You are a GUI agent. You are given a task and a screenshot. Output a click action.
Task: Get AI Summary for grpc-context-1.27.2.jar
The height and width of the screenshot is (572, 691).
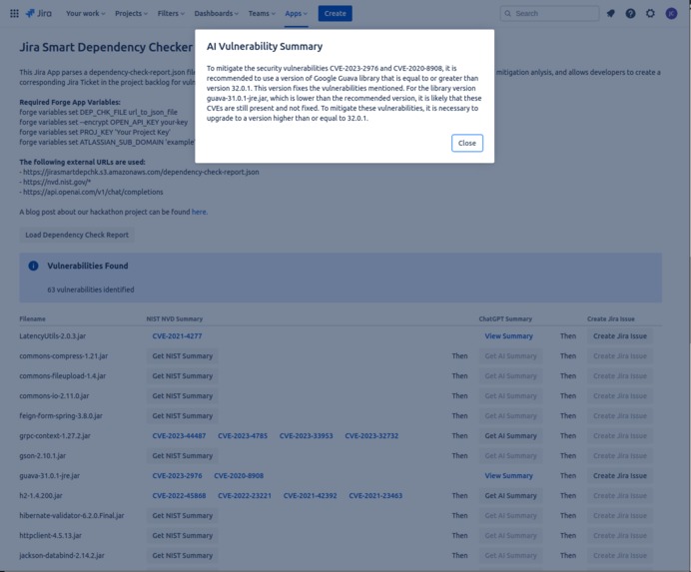click(x=510, y=436)
